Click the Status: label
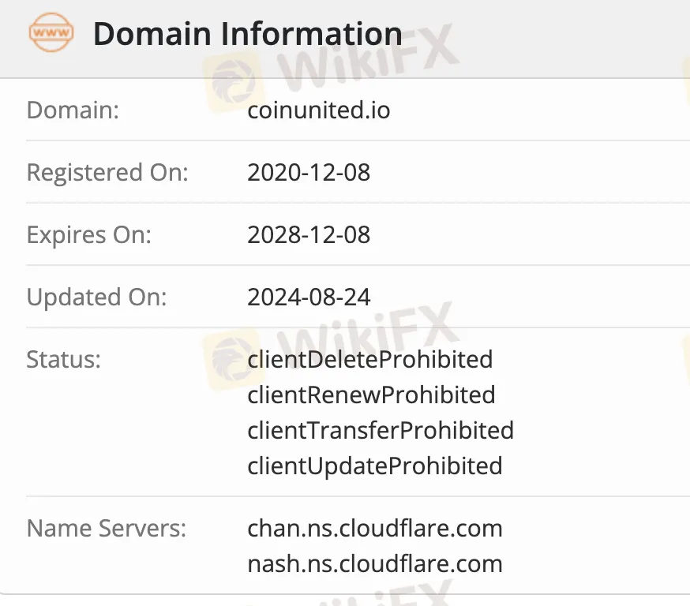 [x=64, y=360]
